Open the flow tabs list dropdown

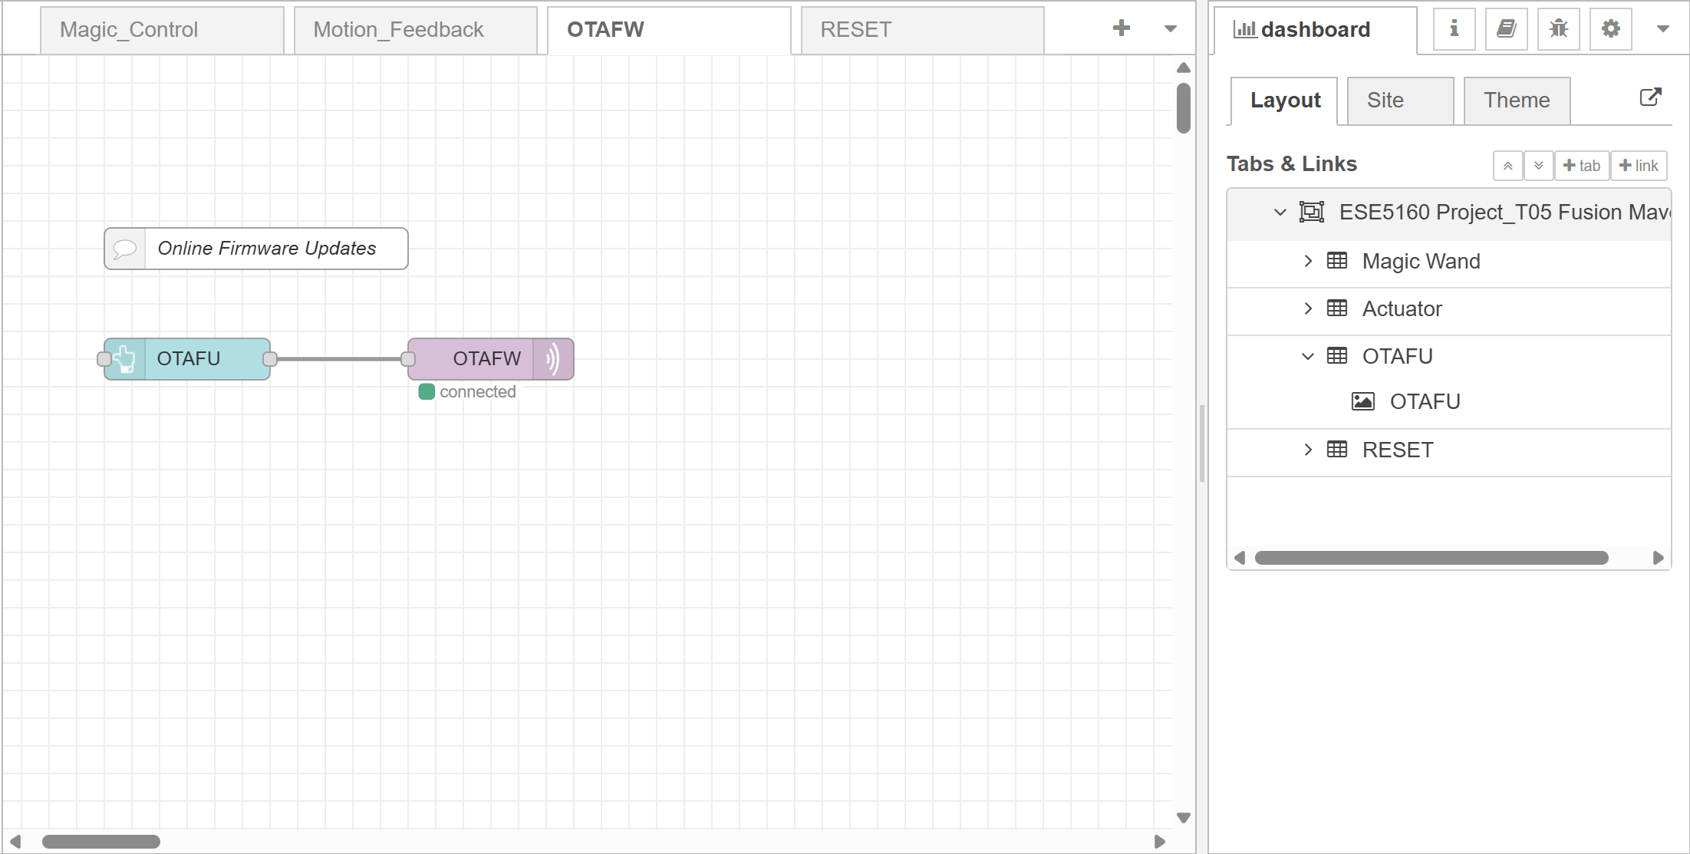coord(1170,29)
